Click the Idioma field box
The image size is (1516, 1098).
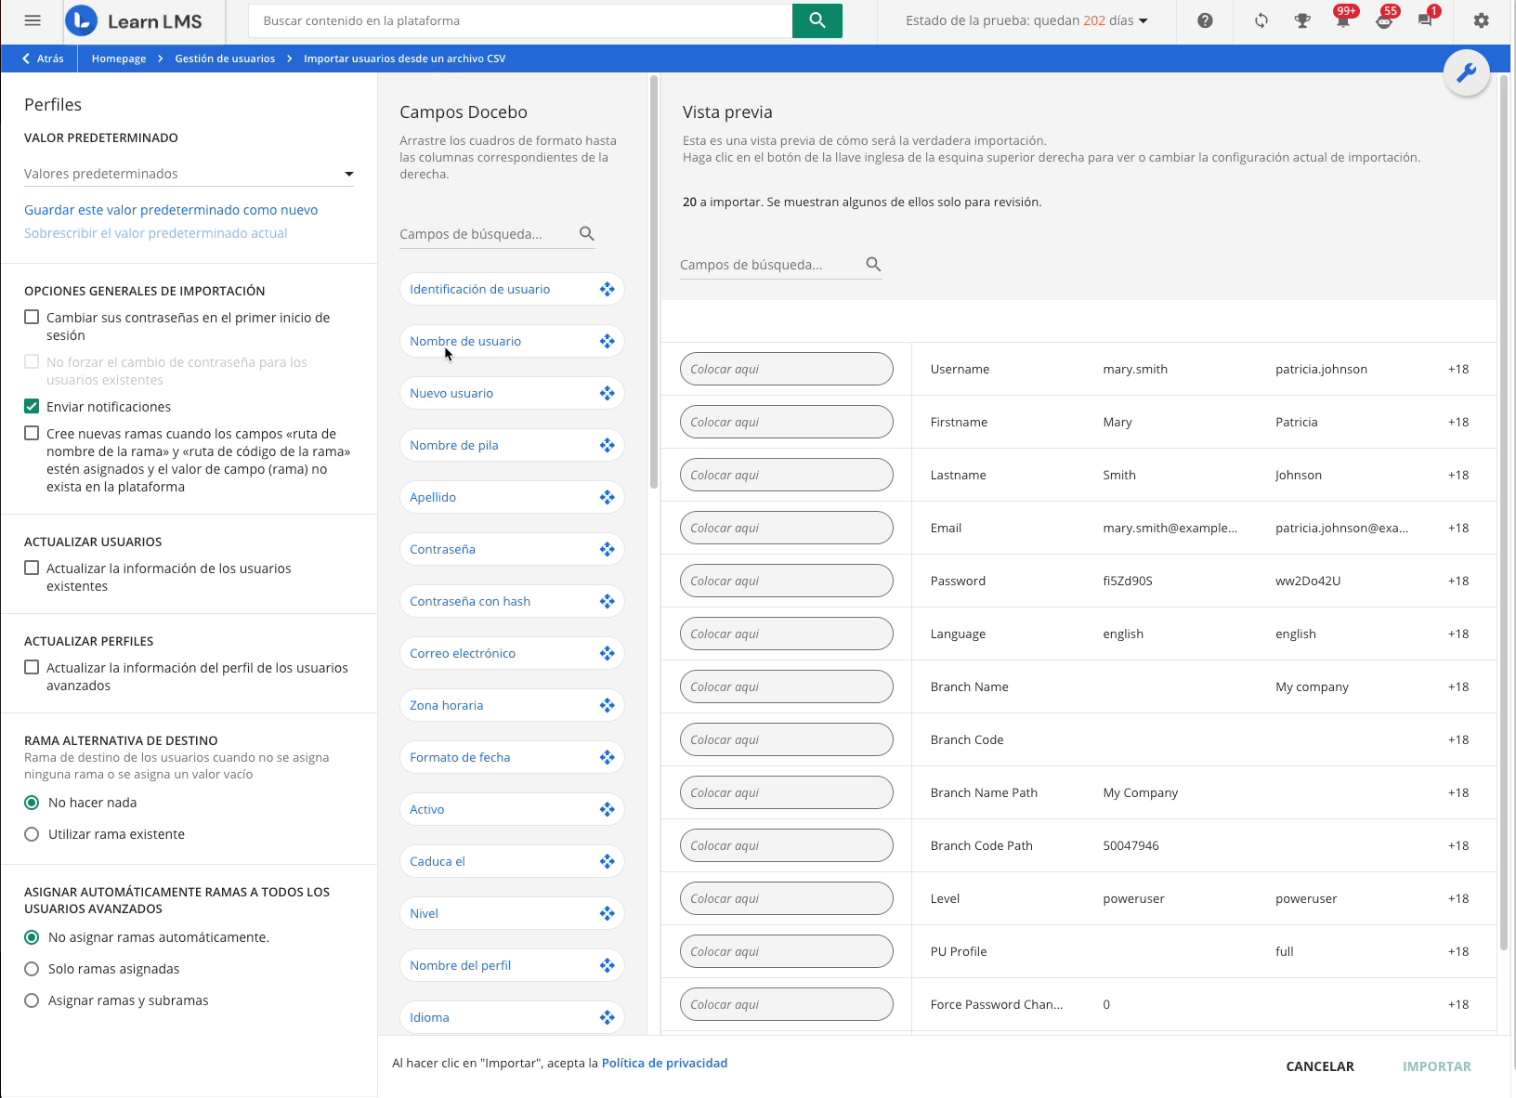coord(512,1017)
